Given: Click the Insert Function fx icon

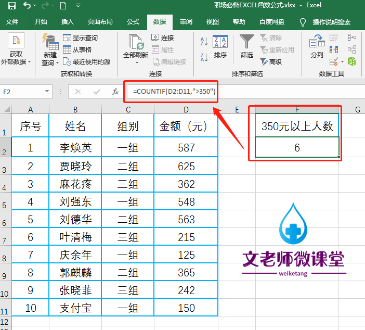Looking at the screenshot, I should click(x=115, y=92).
